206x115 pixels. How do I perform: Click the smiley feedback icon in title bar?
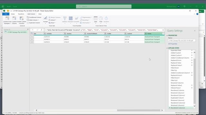8,11
